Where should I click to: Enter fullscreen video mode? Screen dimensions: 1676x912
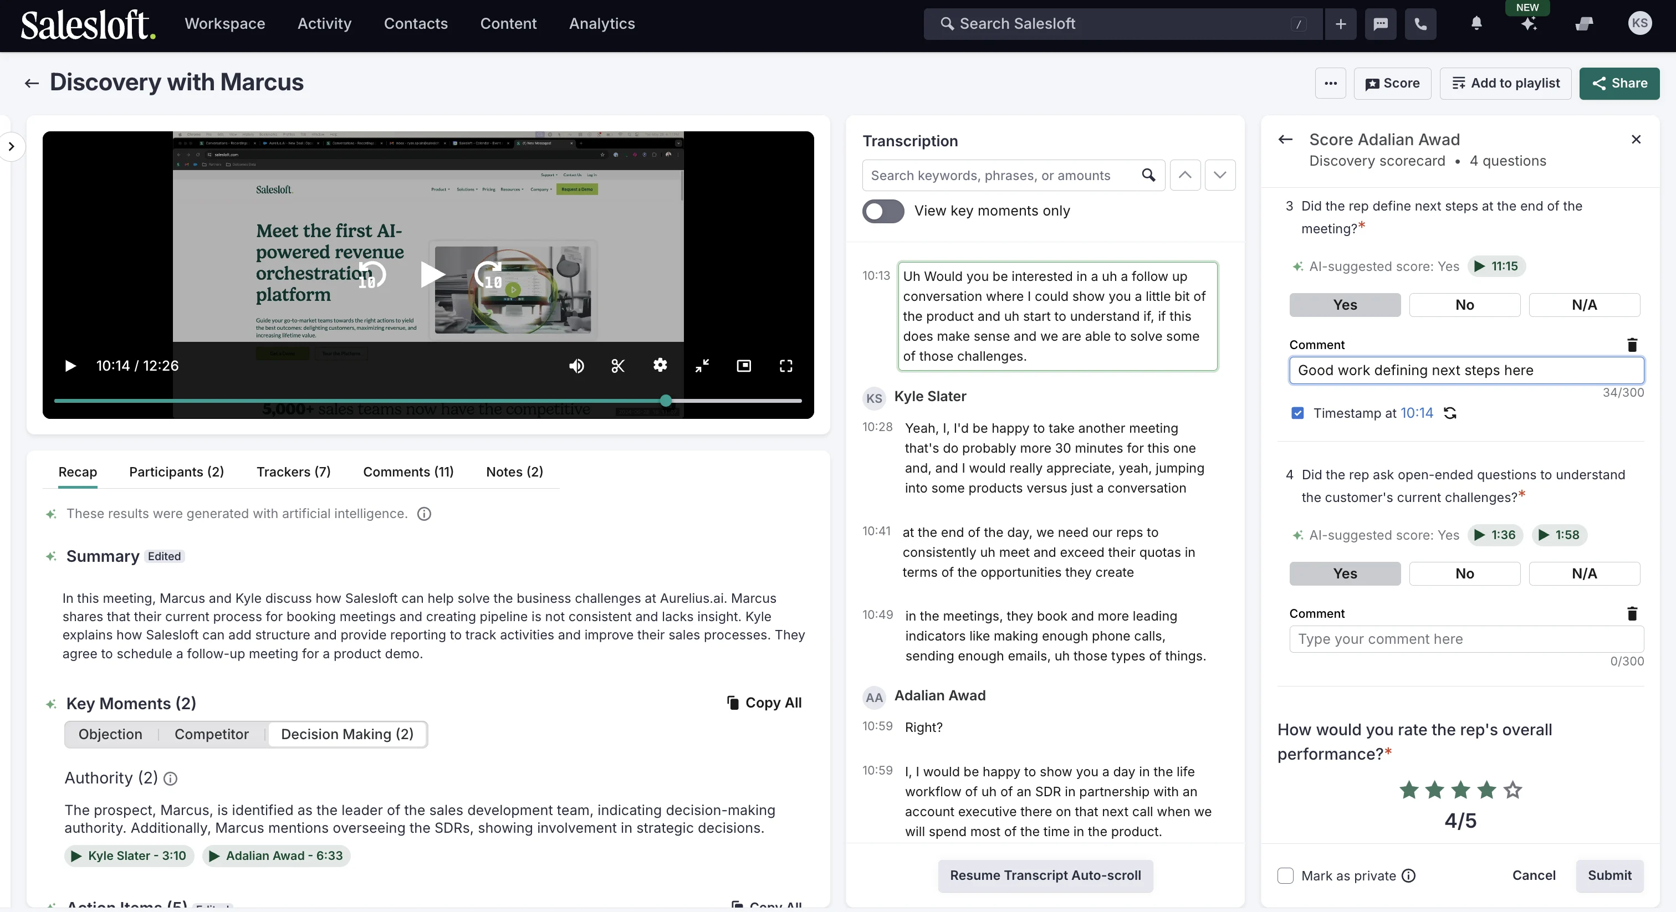click(x=785, y=366)
